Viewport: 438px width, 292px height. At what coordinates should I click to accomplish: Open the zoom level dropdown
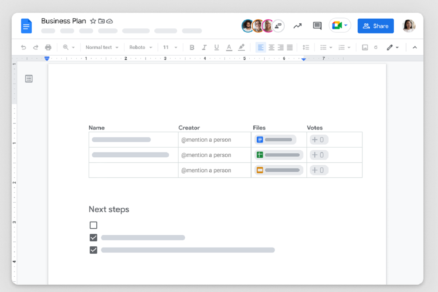[69, 47]
